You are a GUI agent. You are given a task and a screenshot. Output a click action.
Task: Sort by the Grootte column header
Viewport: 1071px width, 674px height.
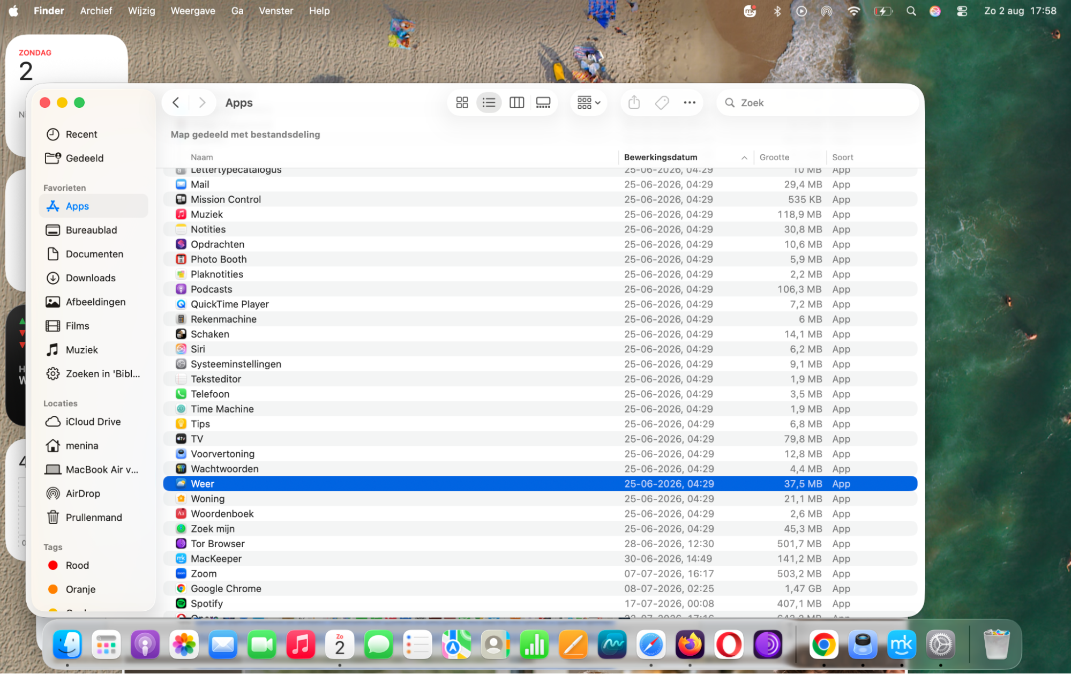point(774,158)
